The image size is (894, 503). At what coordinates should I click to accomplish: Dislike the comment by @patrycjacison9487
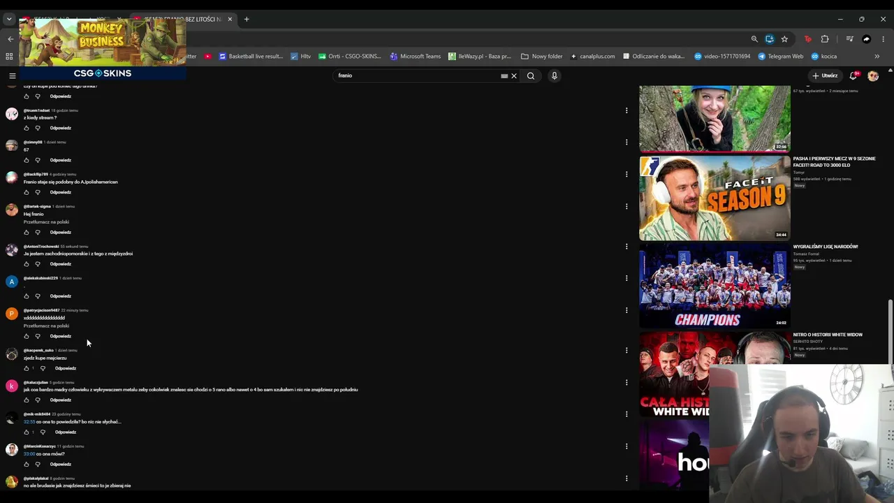coord(38,336)
